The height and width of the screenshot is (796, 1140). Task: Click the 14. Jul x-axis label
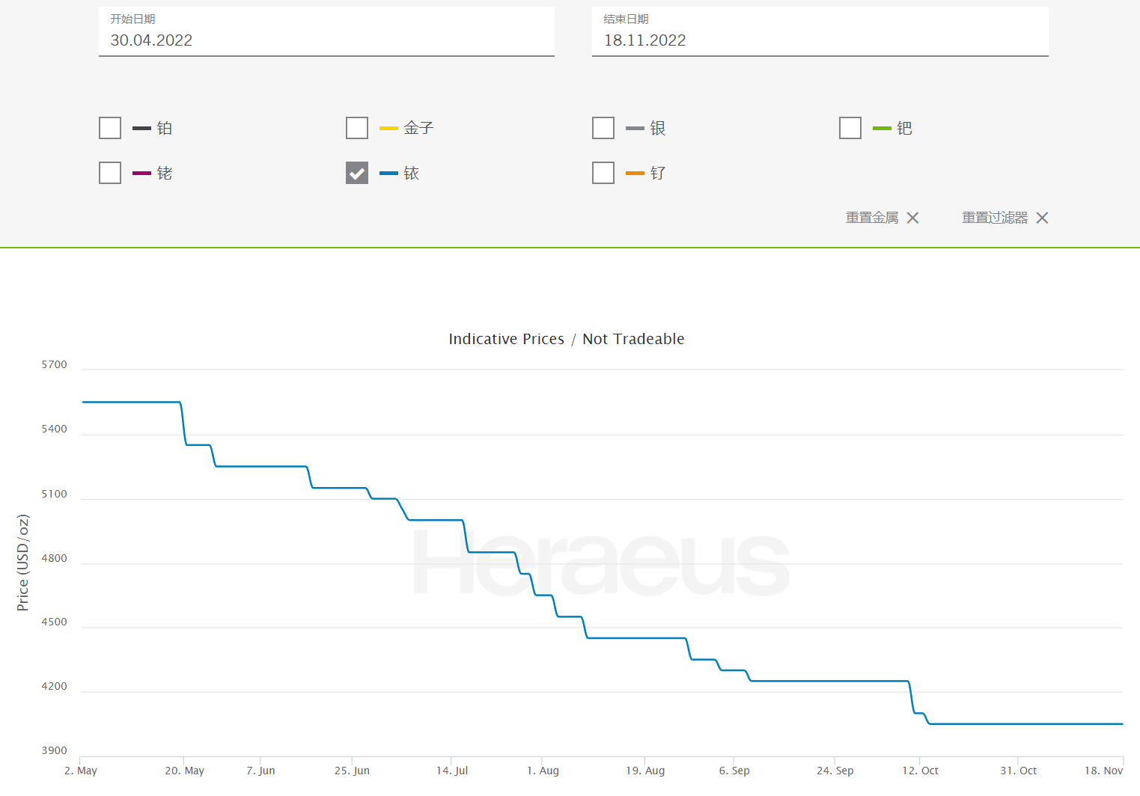(452, 771)
